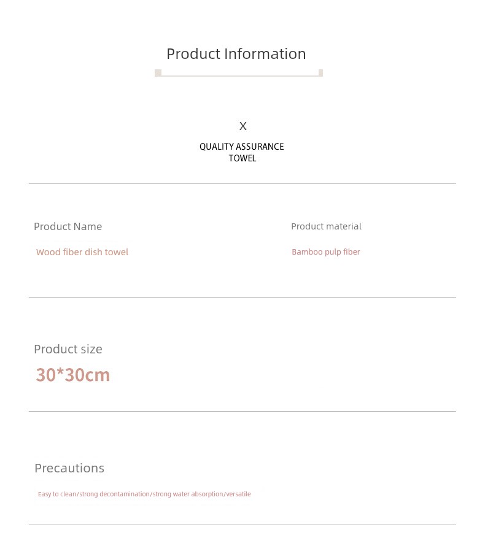Click the left square of heading underline

[158, 73]
